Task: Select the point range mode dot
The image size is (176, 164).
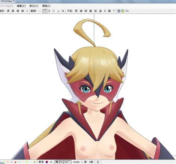Action: (x=40, y=11)
